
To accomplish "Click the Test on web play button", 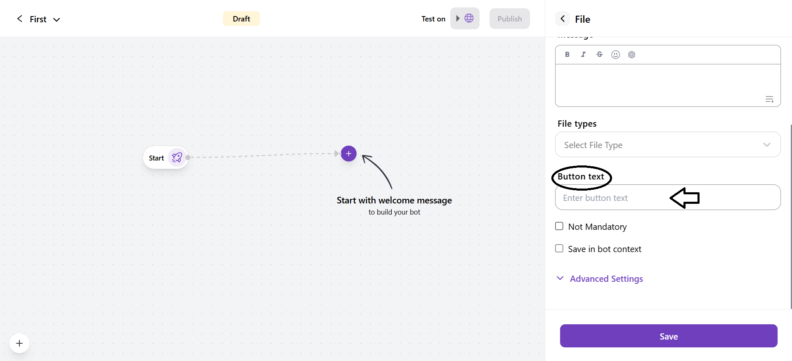I will pyautogui.click(x=464, y=19).
